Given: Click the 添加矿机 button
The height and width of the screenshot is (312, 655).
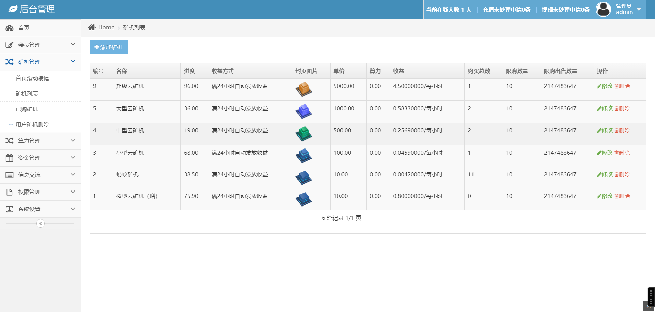Looking at the screenshot, I should [x=108, y=47].
